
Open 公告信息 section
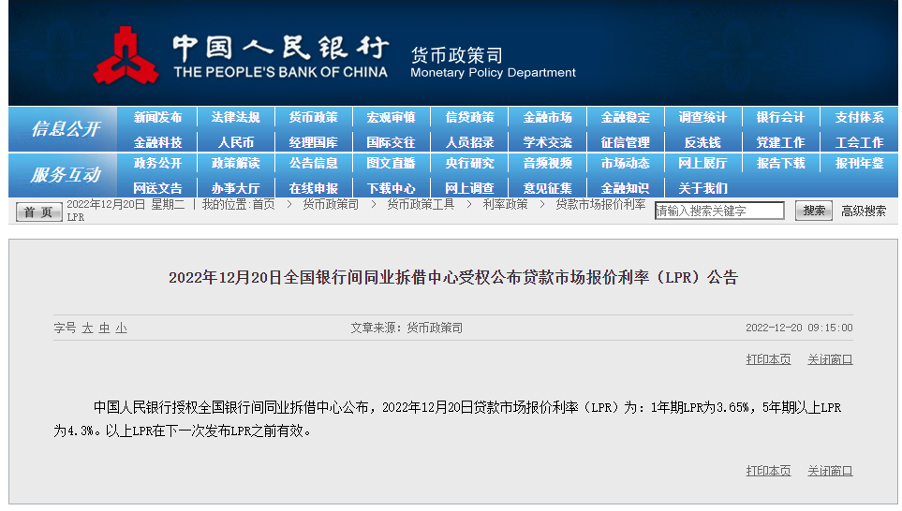pos(314,163)
